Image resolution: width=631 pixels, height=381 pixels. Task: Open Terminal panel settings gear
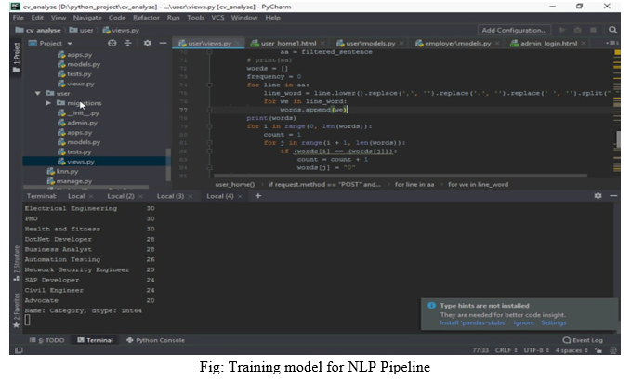pyautogui.click(x=598, y=195)
